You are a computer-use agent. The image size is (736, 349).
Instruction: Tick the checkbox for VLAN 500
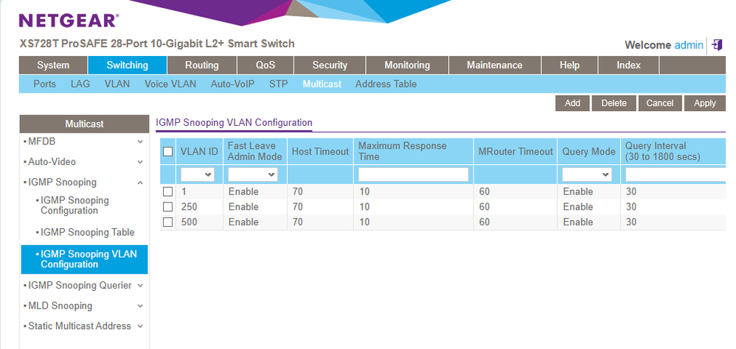168,222
